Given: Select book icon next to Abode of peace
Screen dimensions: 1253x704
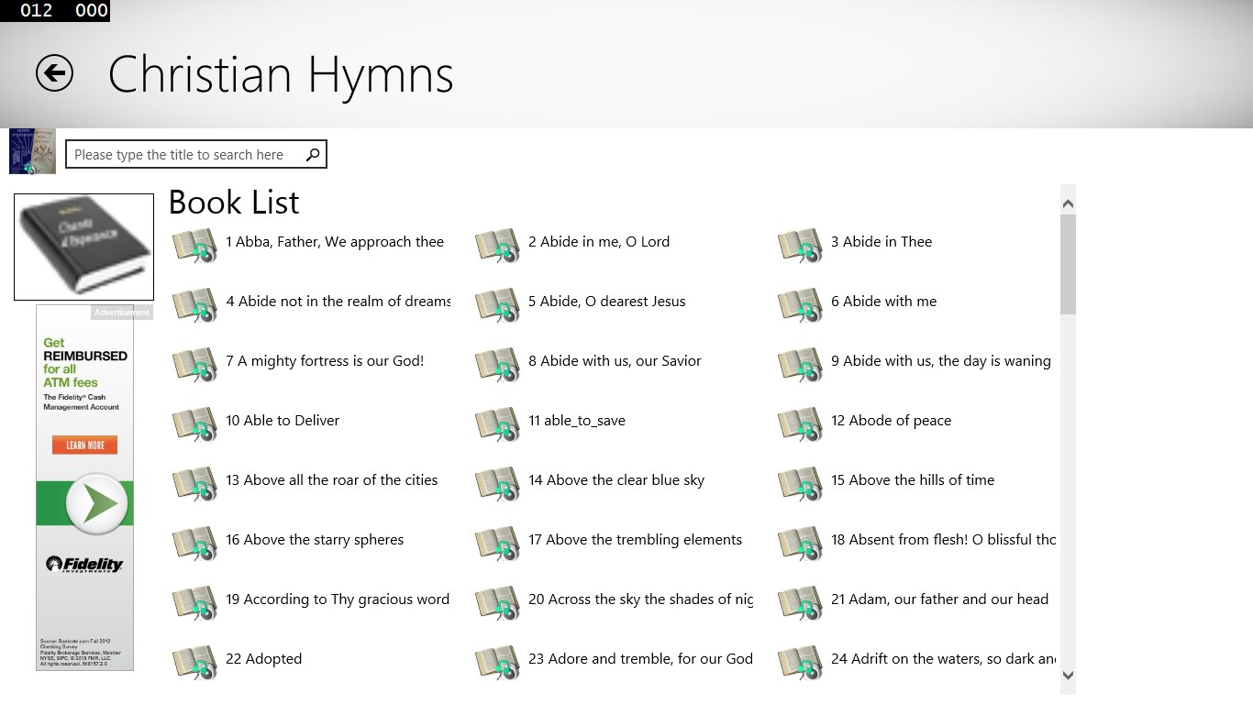Looking at the screenshot, I should click(800, 424).
